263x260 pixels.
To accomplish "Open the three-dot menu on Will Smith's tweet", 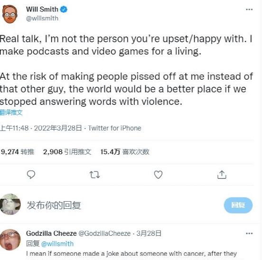I will coord(249,9).
